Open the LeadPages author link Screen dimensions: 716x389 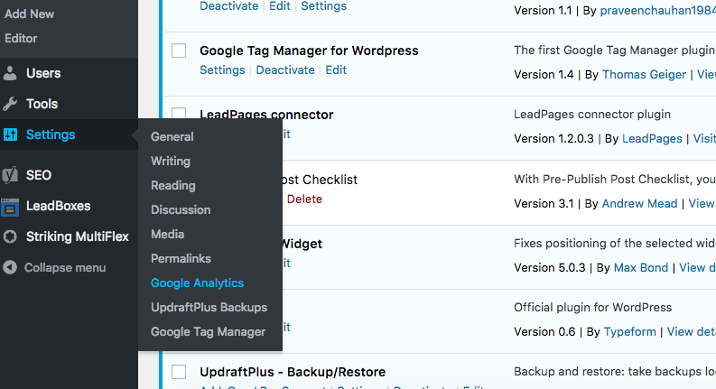click(652, 139)
